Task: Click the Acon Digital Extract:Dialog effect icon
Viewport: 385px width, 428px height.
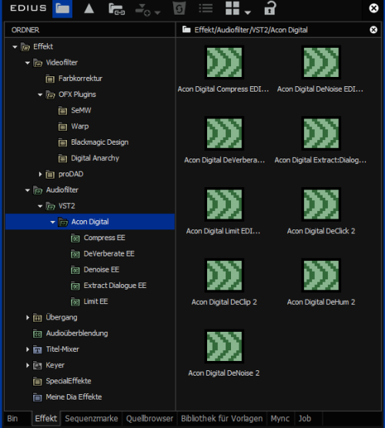Action: pyautogui.click(x=321, y=133)
